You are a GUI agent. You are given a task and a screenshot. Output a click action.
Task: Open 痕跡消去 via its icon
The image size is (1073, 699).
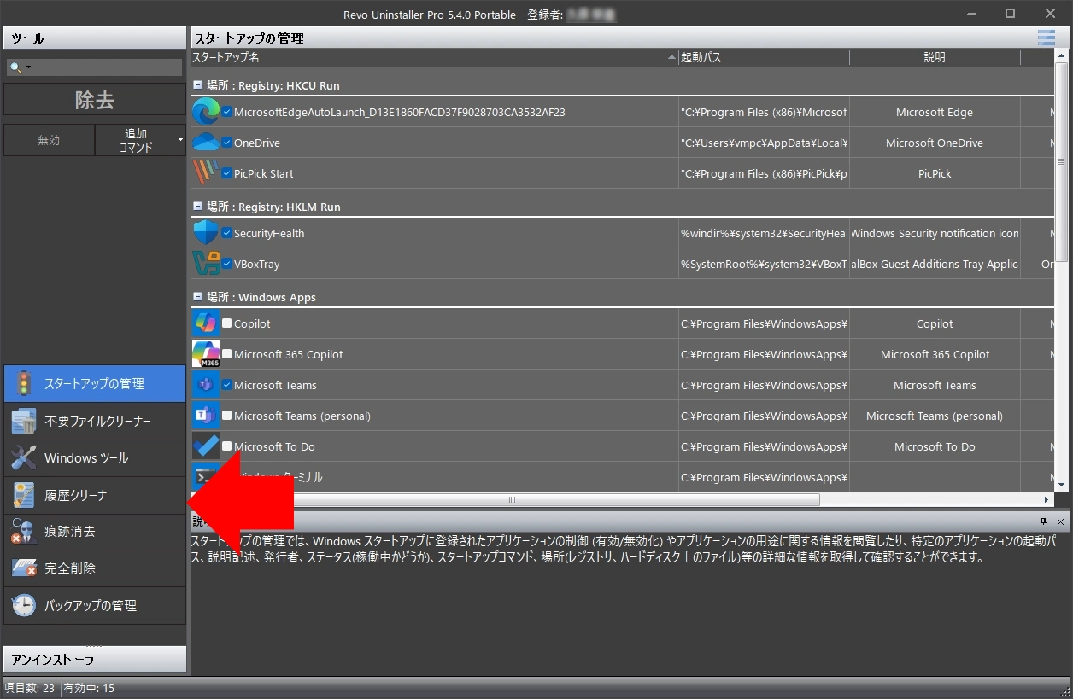tap(24, 532)
